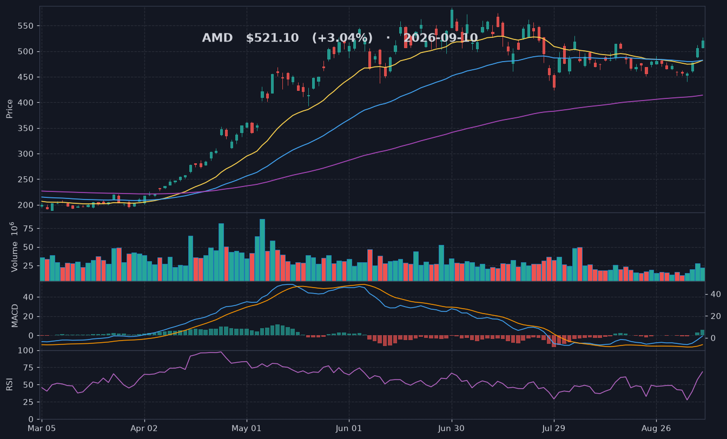The width and height of the screenshot is (727, 439).
Task: Click the 0 tick on right MACD axis
Action: coord(713,338)
